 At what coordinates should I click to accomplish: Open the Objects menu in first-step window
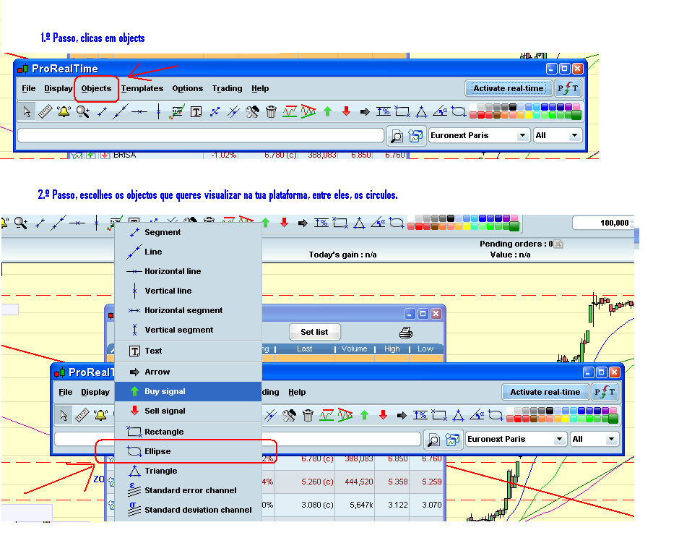[96, 88]
